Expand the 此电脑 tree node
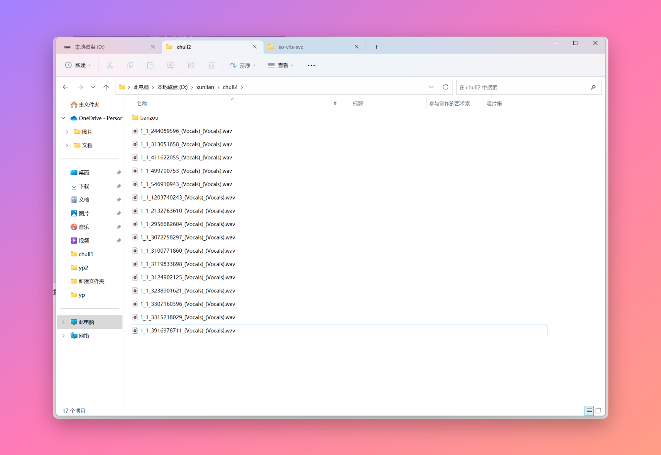 tap(63, 322)
